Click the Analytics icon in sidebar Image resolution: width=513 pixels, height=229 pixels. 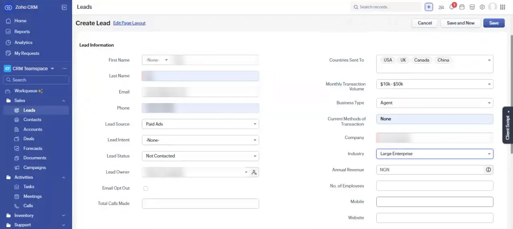tap(8, 42)
